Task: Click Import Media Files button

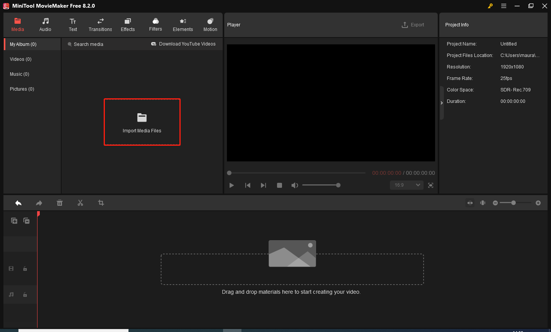Action: pos(142,122)
